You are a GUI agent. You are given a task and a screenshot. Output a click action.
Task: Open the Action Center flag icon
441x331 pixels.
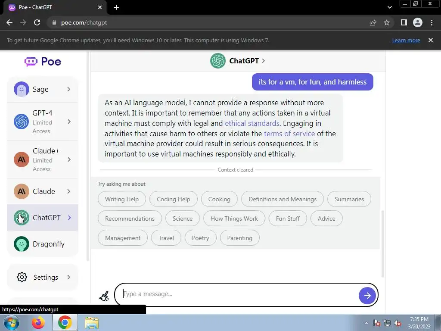[x=376, y=323]
